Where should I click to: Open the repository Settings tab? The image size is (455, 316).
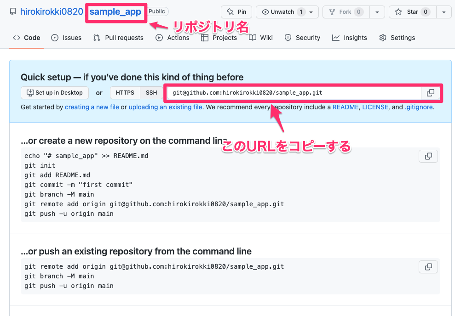[397, 38]
